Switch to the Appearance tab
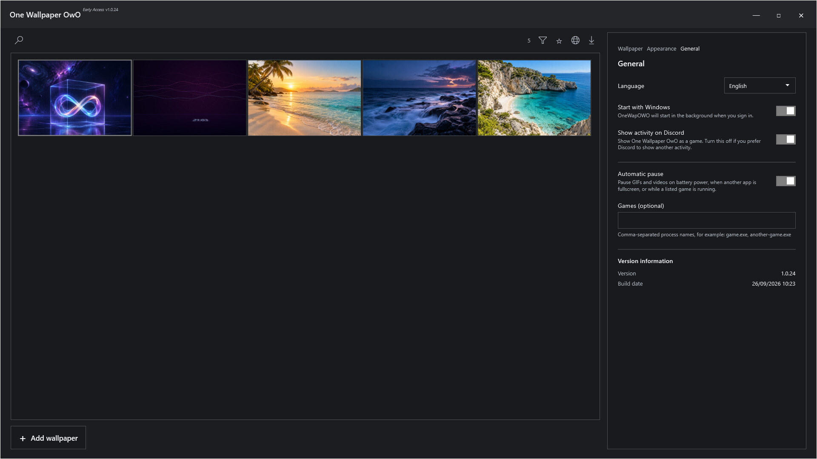The image size is (817, 459). pos(661,48)
